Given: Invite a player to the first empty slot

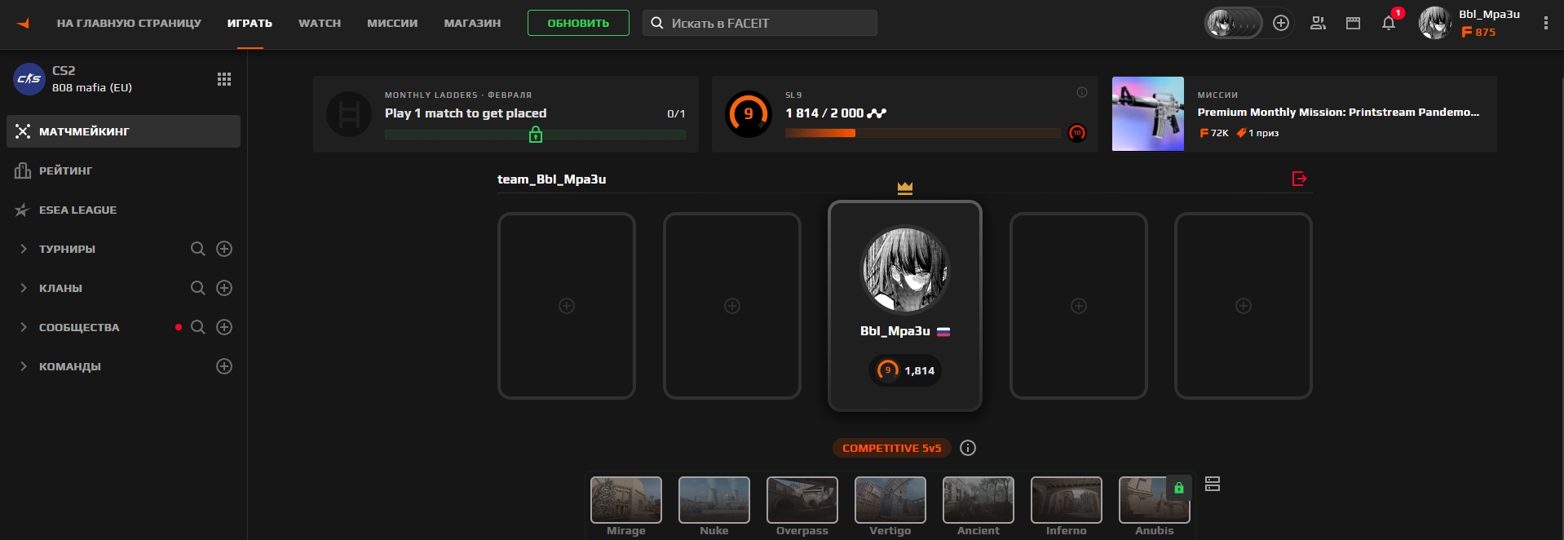Looking at the screenshot, I should (x=567, y=306).
